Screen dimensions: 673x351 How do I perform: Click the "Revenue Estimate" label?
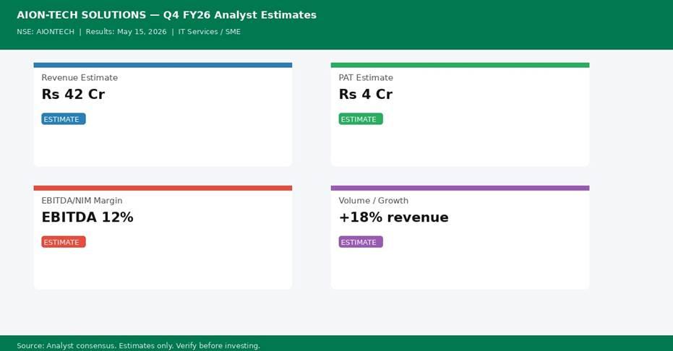80,77
